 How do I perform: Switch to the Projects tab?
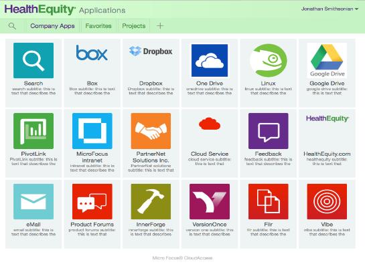pyautogui.click(x=134, y=26)
